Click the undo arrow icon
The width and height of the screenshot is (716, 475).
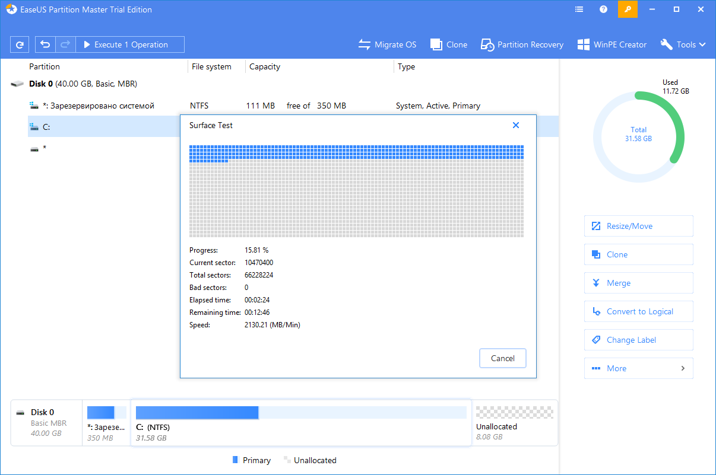coord(45,44)
